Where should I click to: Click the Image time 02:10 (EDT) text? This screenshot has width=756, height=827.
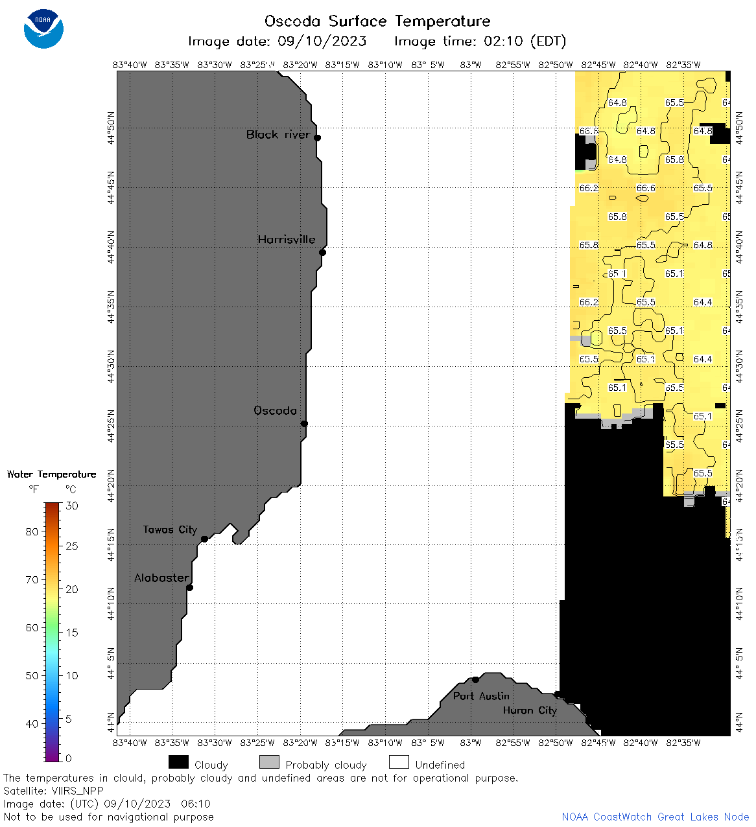tap(480, 41)
